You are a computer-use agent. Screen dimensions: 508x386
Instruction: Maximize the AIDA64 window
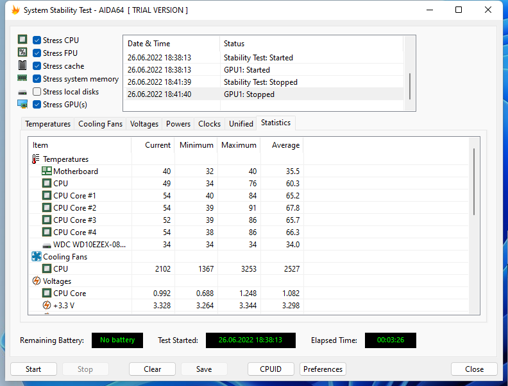pos(459,10)
